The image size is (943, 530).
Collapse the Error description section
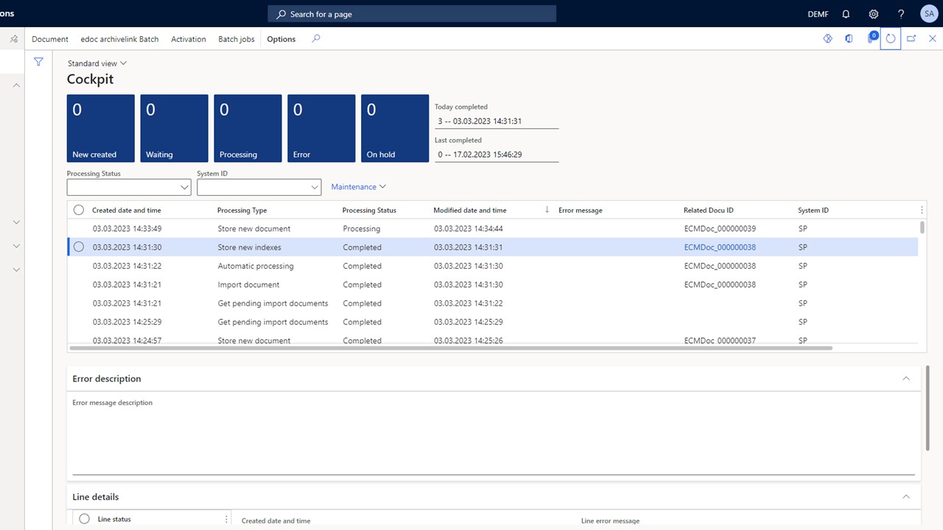906,378
